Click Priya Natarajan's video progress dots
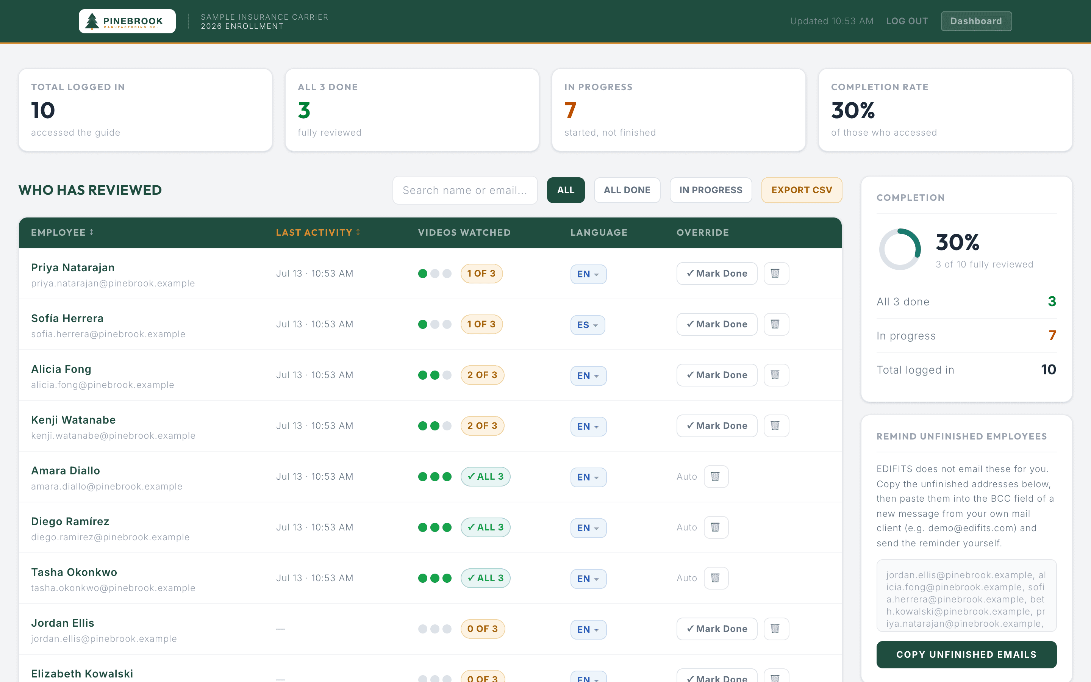 click(435, 274)
